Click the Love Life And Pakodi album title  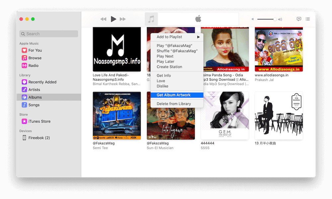coord(111,77)
